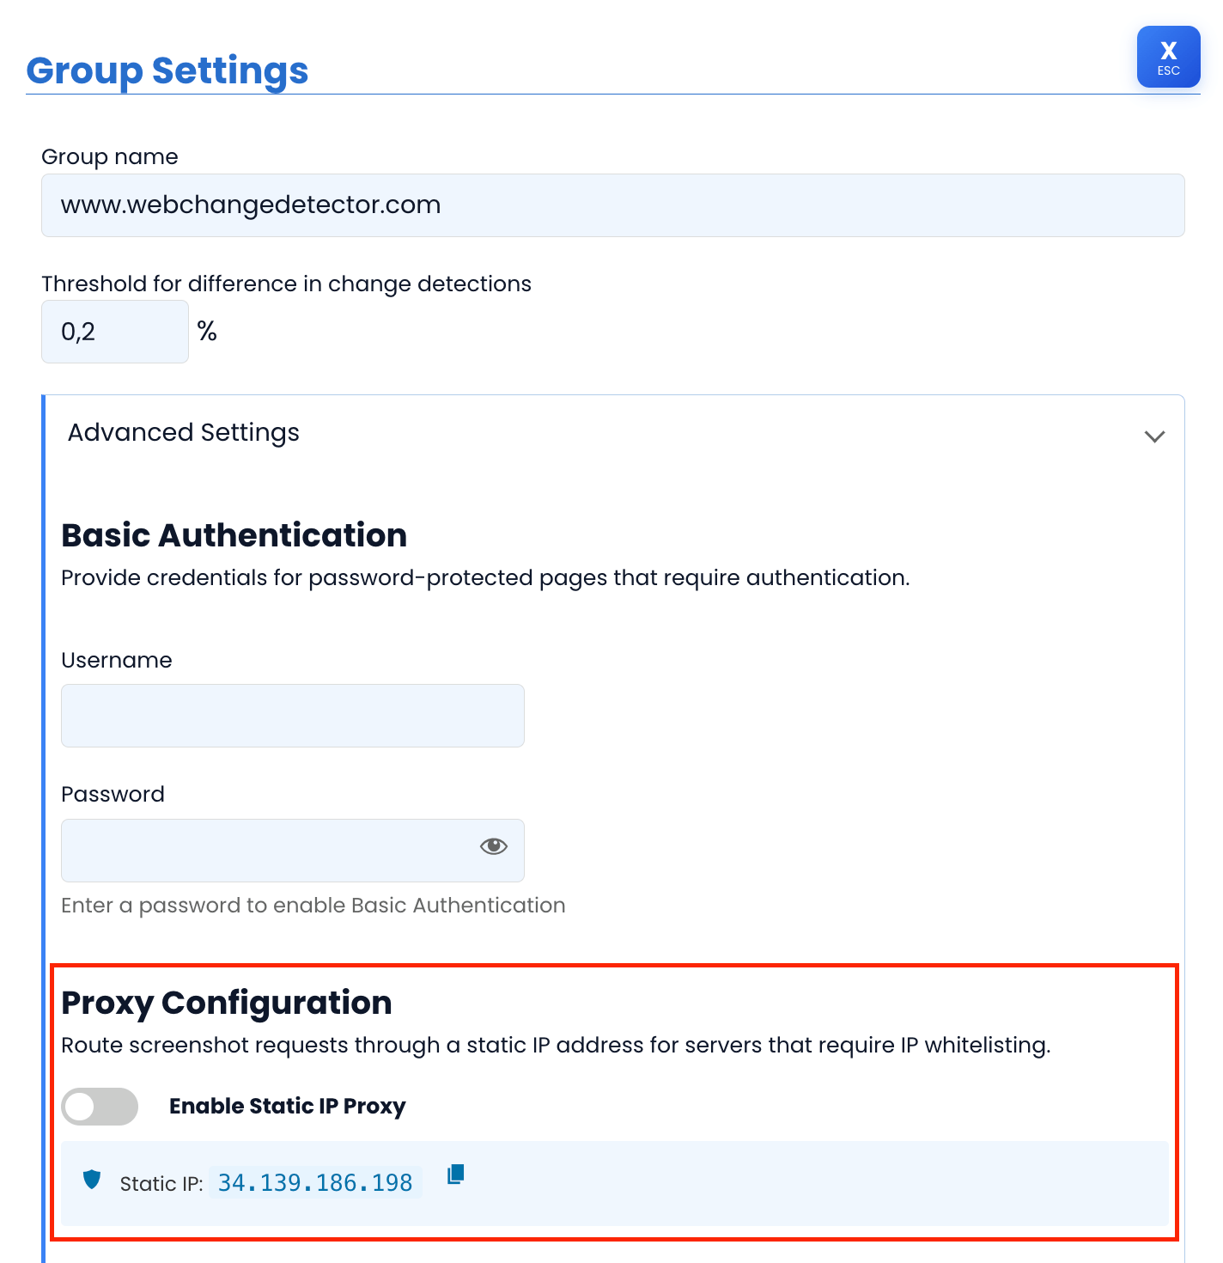Click the shield icon next to Static IP
The image size is (1223, 1263).
point(94,1181)
